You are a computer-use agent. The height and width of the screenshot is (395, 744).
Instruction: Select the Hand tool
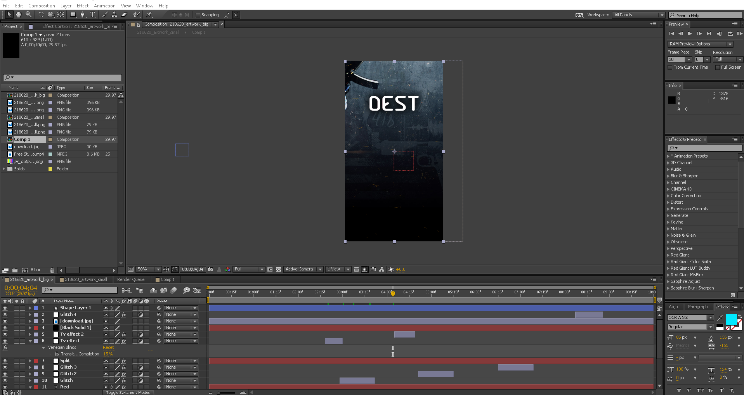tap(18, 15)
